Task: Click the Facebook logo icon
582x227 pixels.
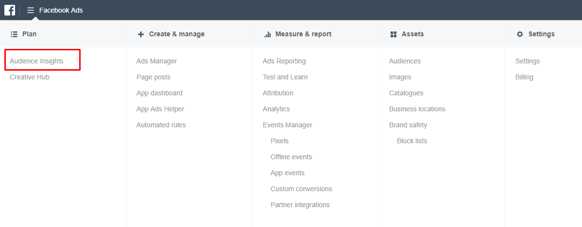Action: (10, 10)
